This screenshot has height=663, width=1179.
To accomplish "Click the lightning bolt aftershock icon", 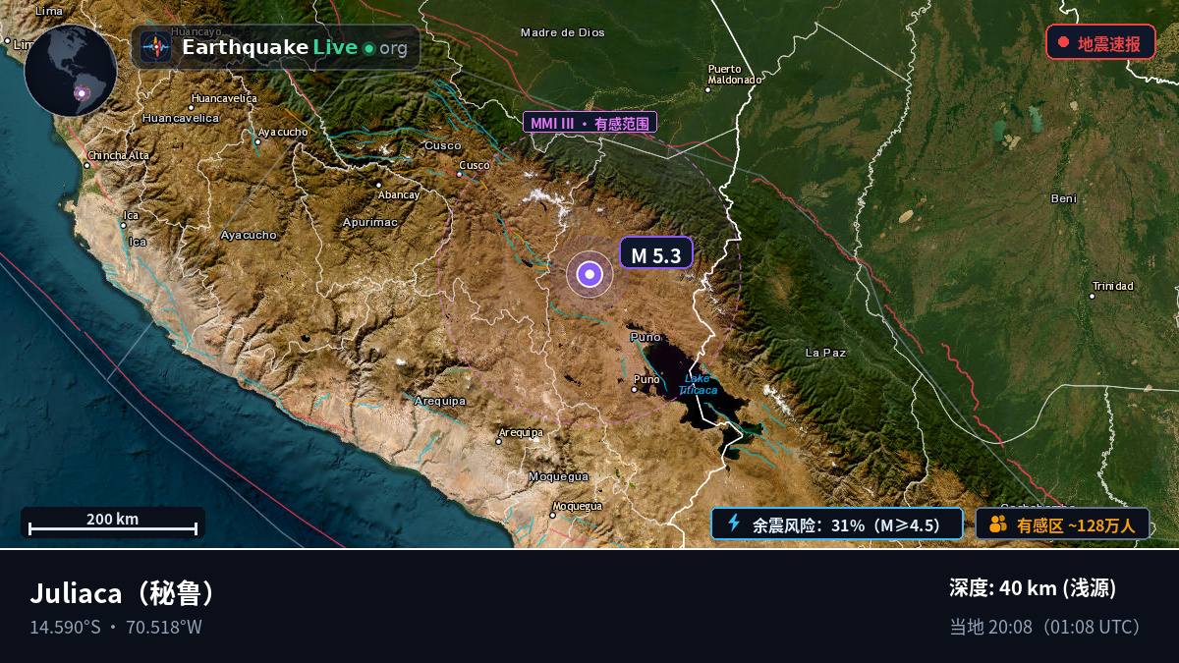I will (733, 524).
